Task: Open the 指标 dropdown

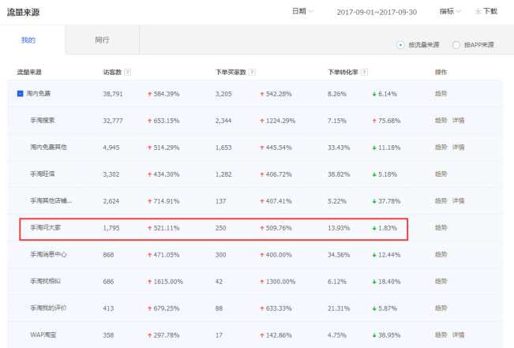Action: coord(451,12)
